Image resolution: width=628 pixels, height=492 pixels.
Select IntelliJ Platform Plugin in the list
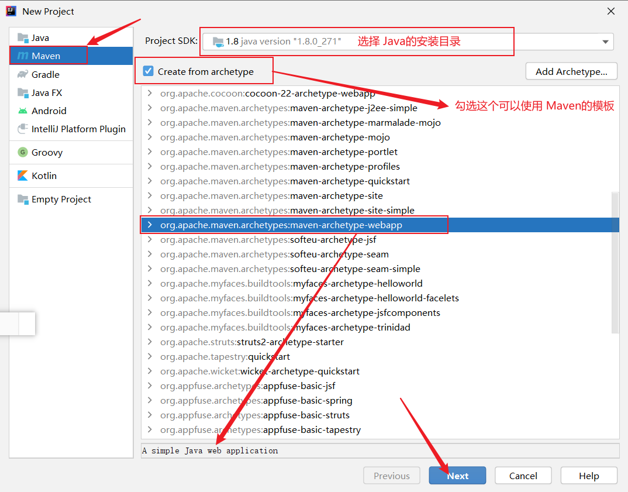71,129
